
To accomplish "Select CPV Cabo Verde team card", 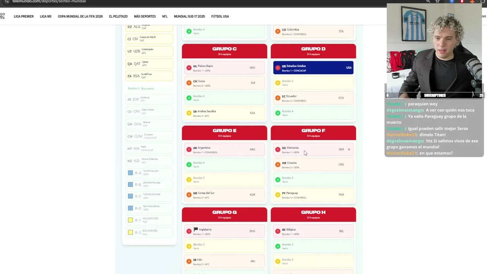I will (150, 112).
